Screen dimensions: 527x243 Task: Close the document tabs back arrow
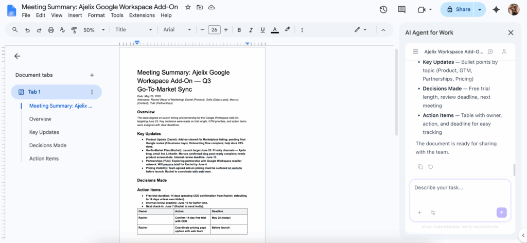tap(17, 56)
